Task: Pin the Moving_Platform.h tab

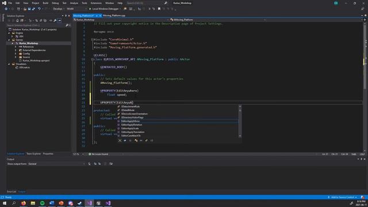Action: (x=97, y=16)
